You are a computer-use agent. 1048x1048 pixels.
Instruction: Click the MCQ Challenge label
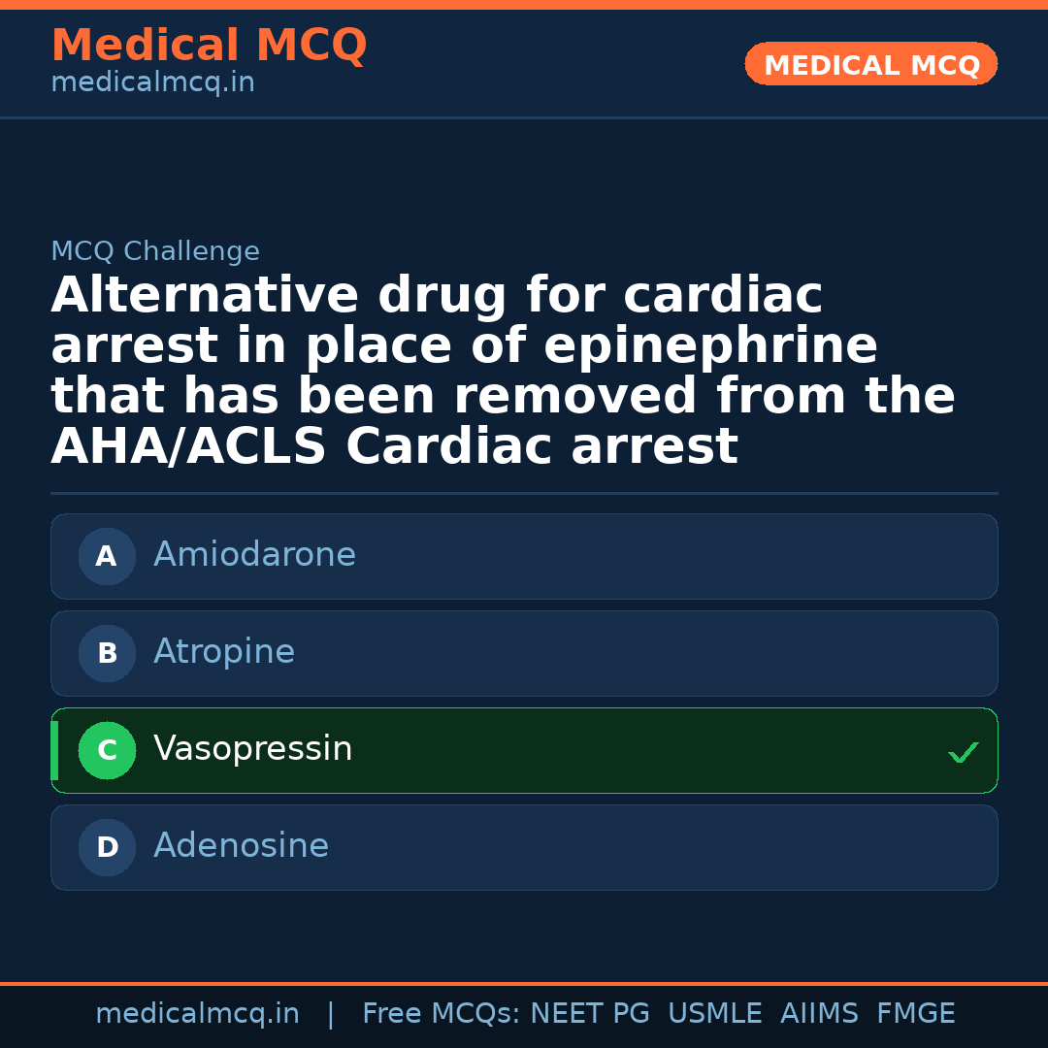155,252
